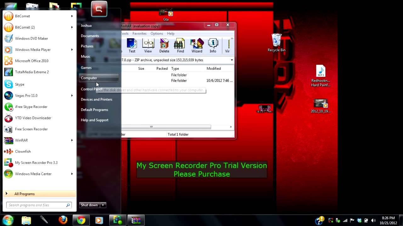403x226 pixels.
Task: Select the Gta desktop shortcut
Action: [166, 15]
